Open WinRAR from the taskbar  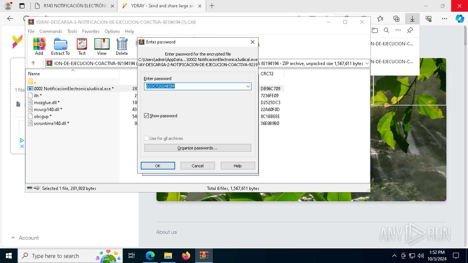point(204,256)
